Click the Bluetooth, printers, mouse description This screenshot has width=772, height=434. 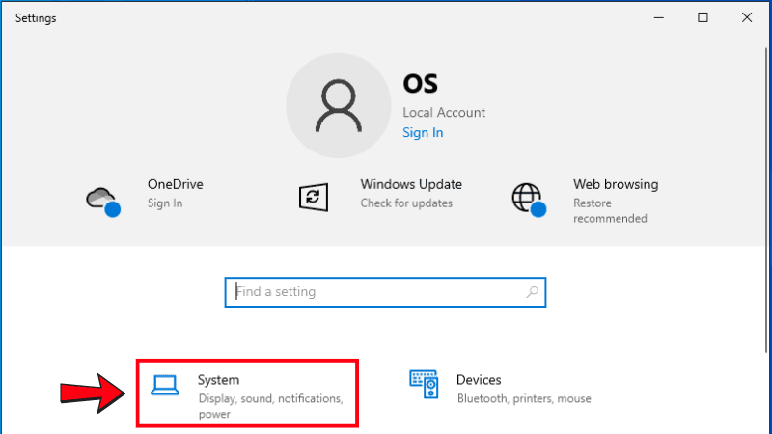click(x=523, y=398)
